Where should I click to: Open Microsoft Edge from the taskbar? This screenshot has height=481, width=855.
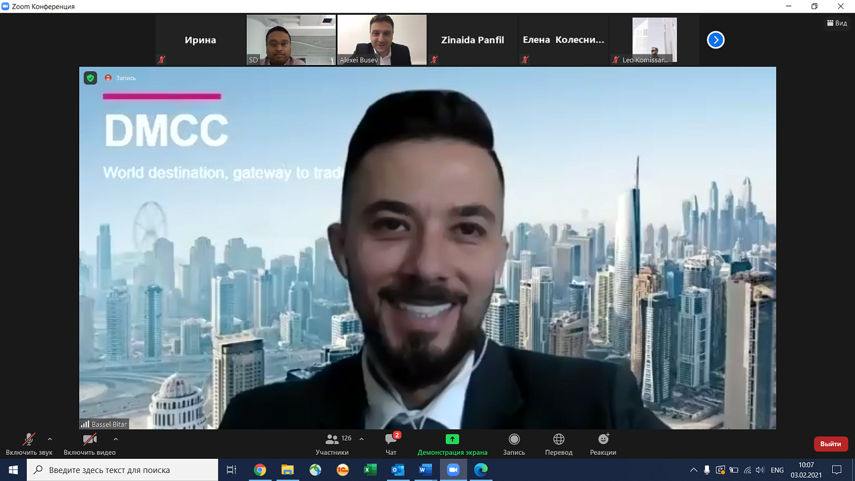[x=481, y=470]
